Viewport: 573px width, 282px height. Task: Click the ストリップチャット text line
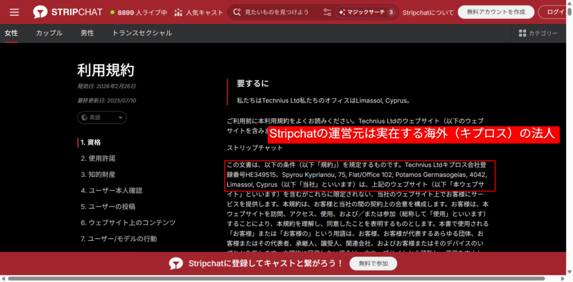[x=255, y=148]
